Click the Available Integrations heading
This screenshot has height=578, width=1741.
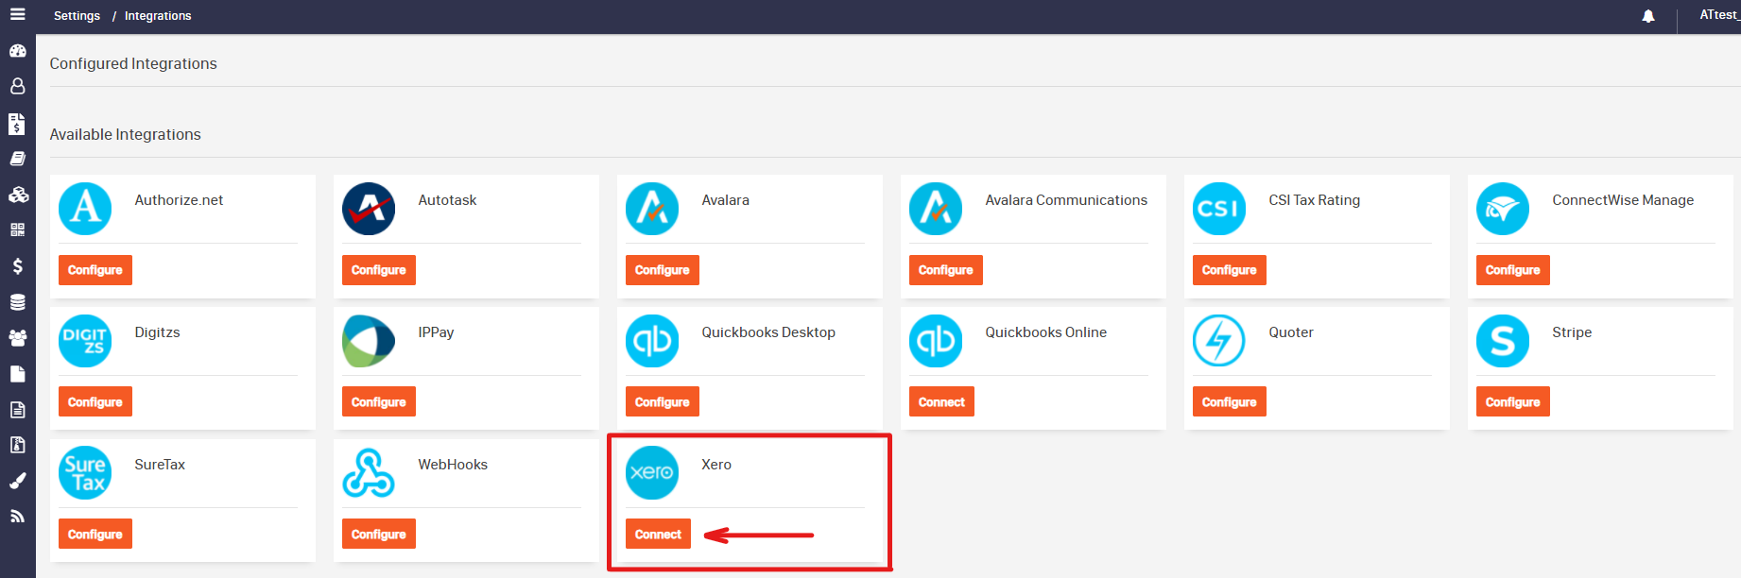[125, 134]
